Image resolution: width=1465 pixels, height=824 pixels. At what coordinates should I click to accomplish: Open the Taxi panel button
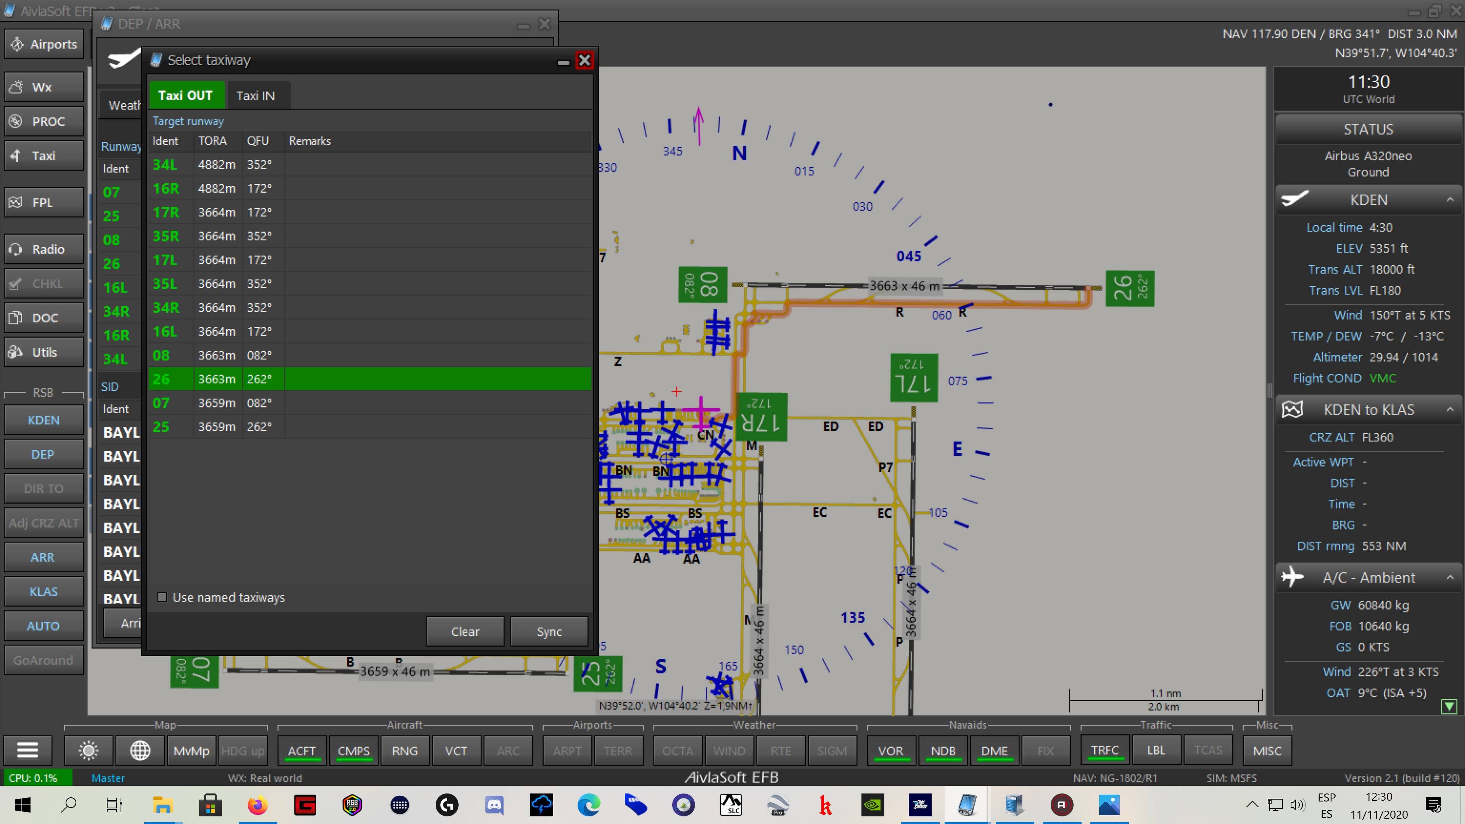(x=44, y=155)
